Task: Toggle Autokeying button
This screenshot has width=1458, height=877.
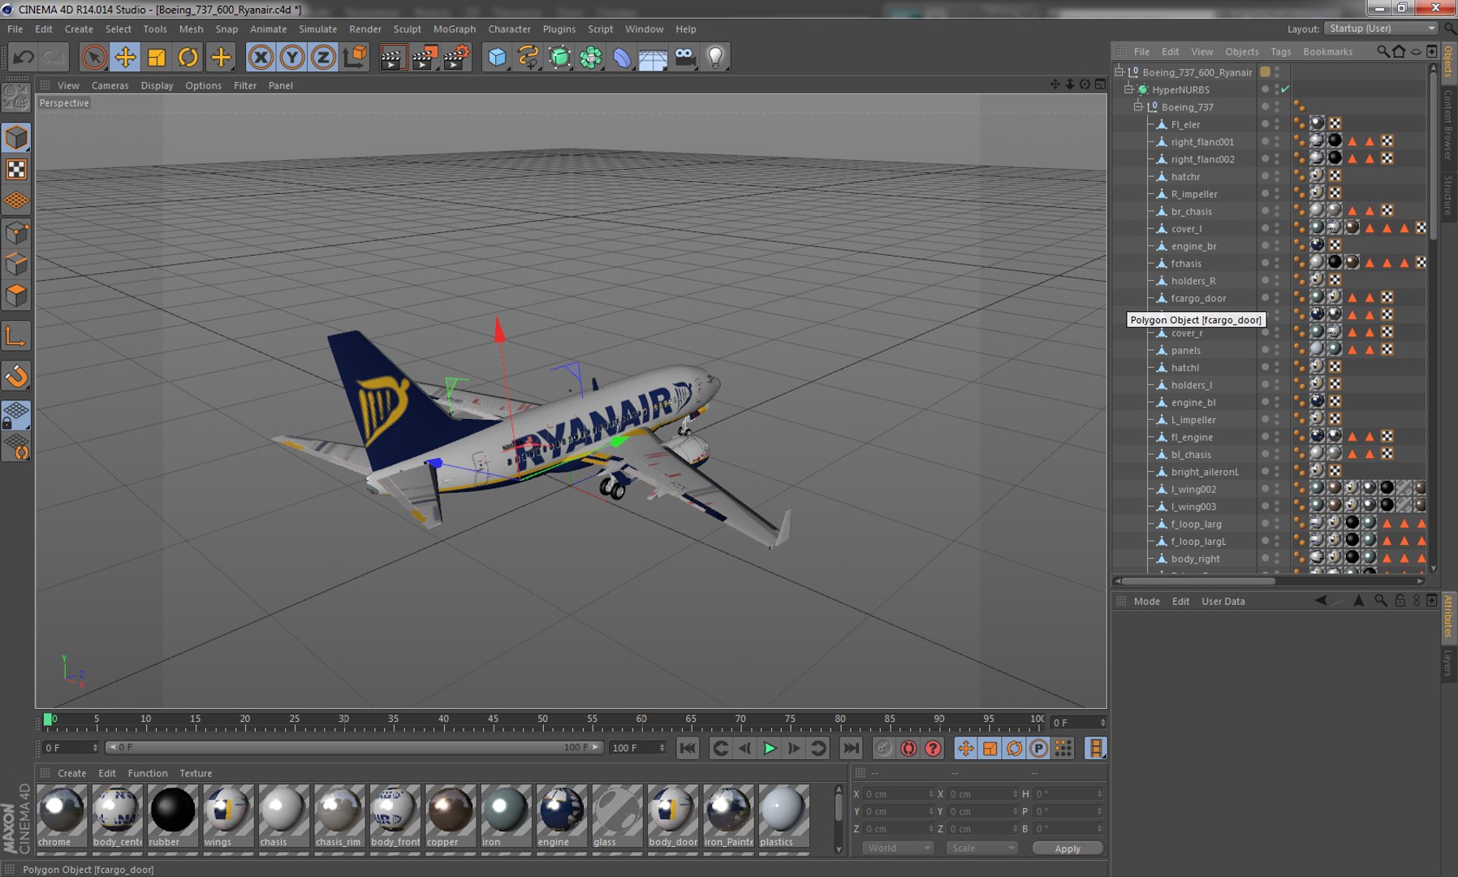Action: click(x=908, y=748)
